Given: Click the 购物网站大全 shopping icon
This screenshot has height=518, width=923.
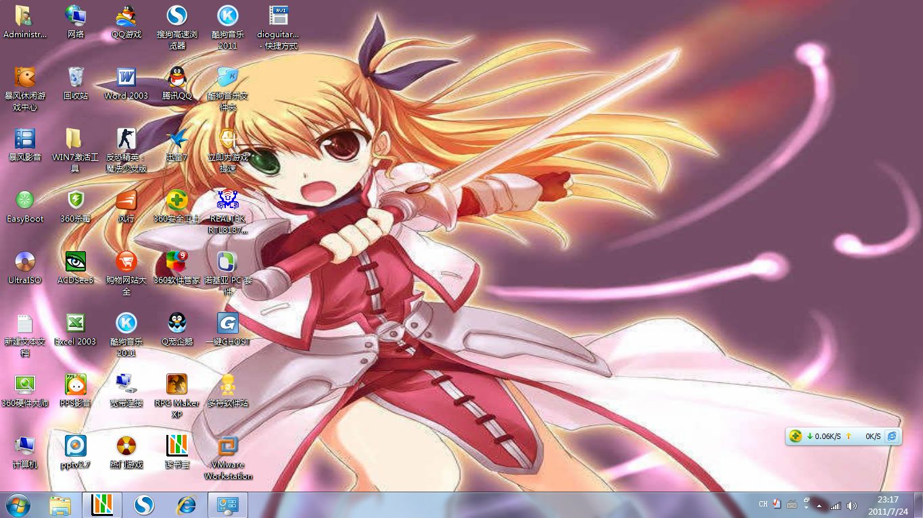Looking at the screenshot, I should coord(126,273).
